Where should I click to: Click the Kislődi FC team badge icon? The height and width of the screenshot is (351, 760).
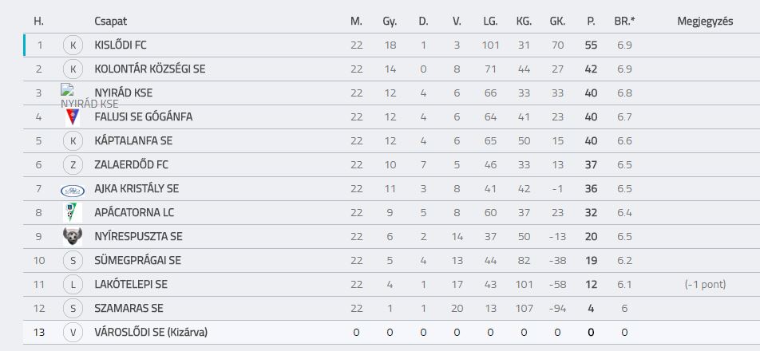tap(73, 45)
